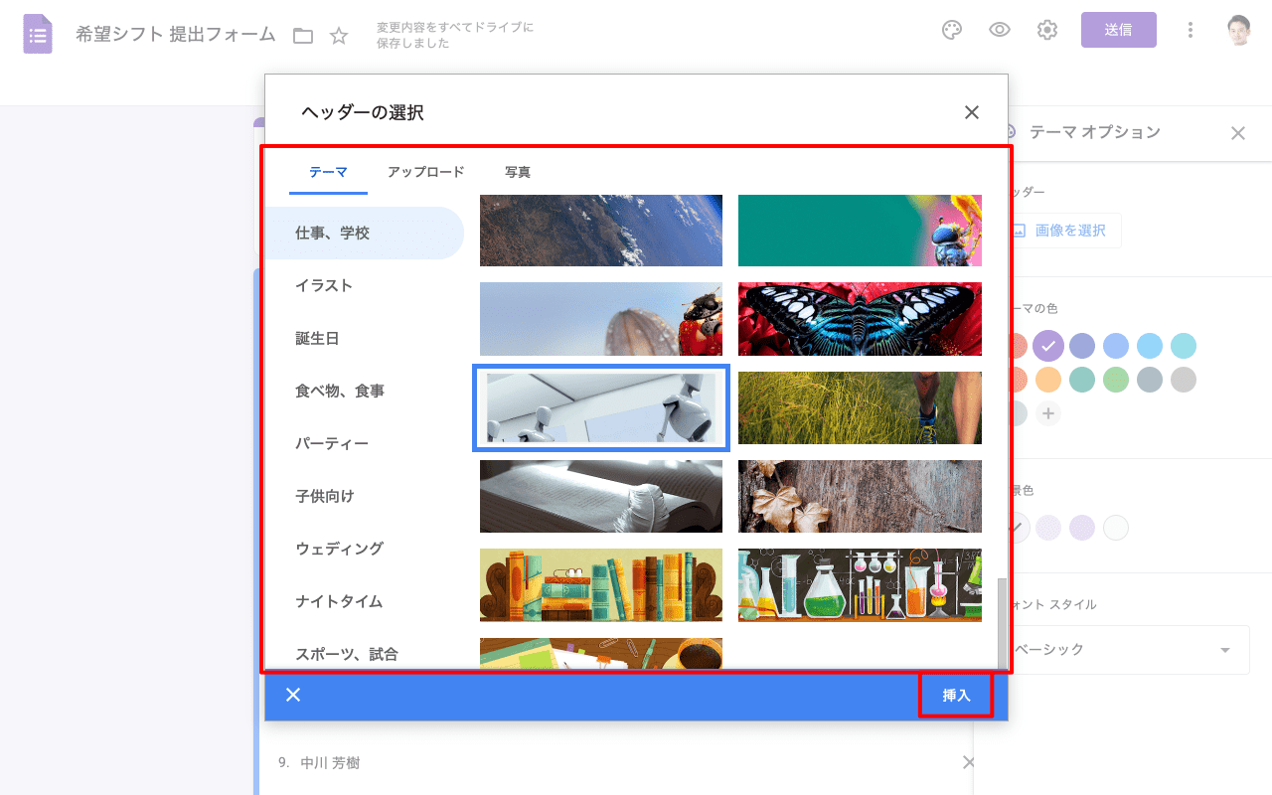Open the form settings gear icon
This screenshot has height=795, width=1272.
[1047, 30]
